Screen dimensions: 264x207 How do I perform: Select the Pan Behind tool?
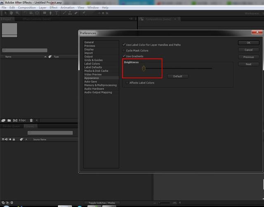click(x=37, y=13)
